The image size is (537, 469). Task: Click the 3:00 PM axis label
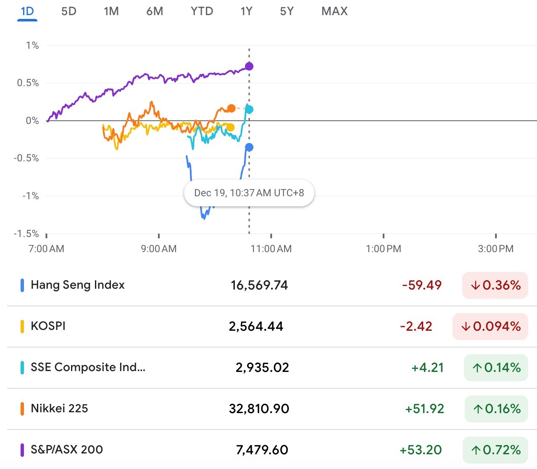(x=496, y=249)
